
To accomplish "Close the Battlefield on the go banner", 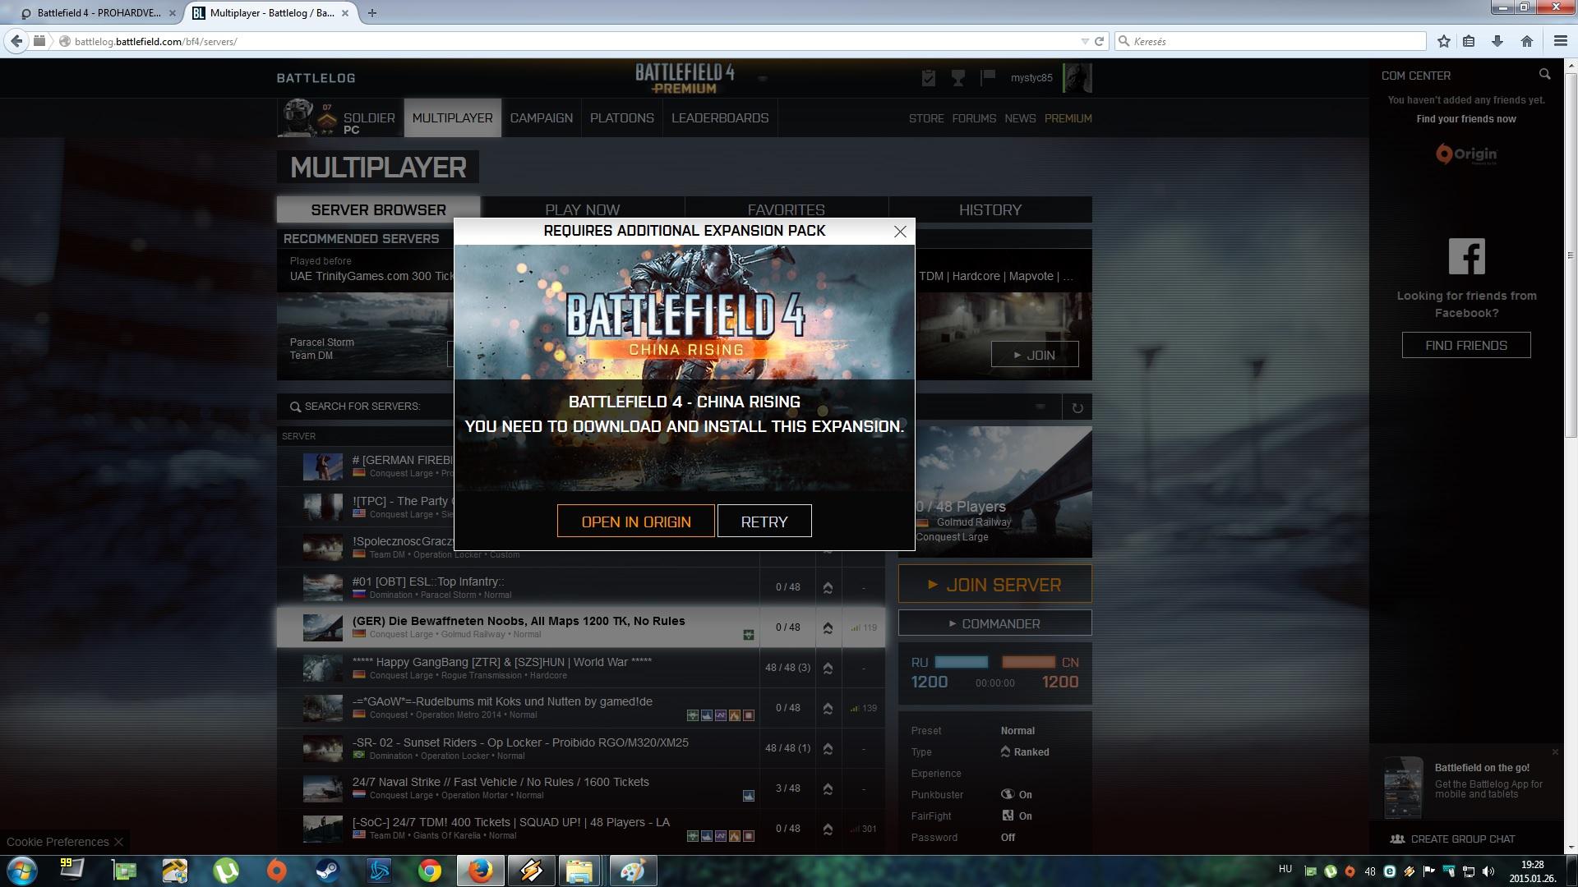I will coord(1554,751).
